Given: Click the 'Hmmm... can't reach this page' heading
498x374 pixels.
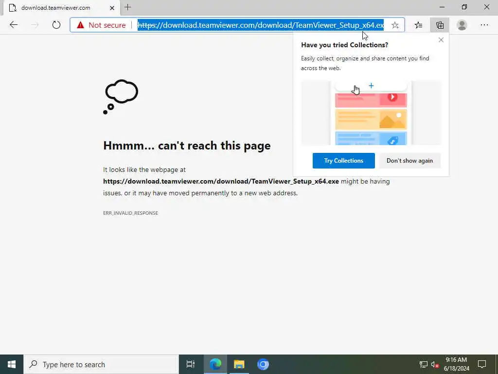Looking at the screenshot, I should tap(187, 146).
